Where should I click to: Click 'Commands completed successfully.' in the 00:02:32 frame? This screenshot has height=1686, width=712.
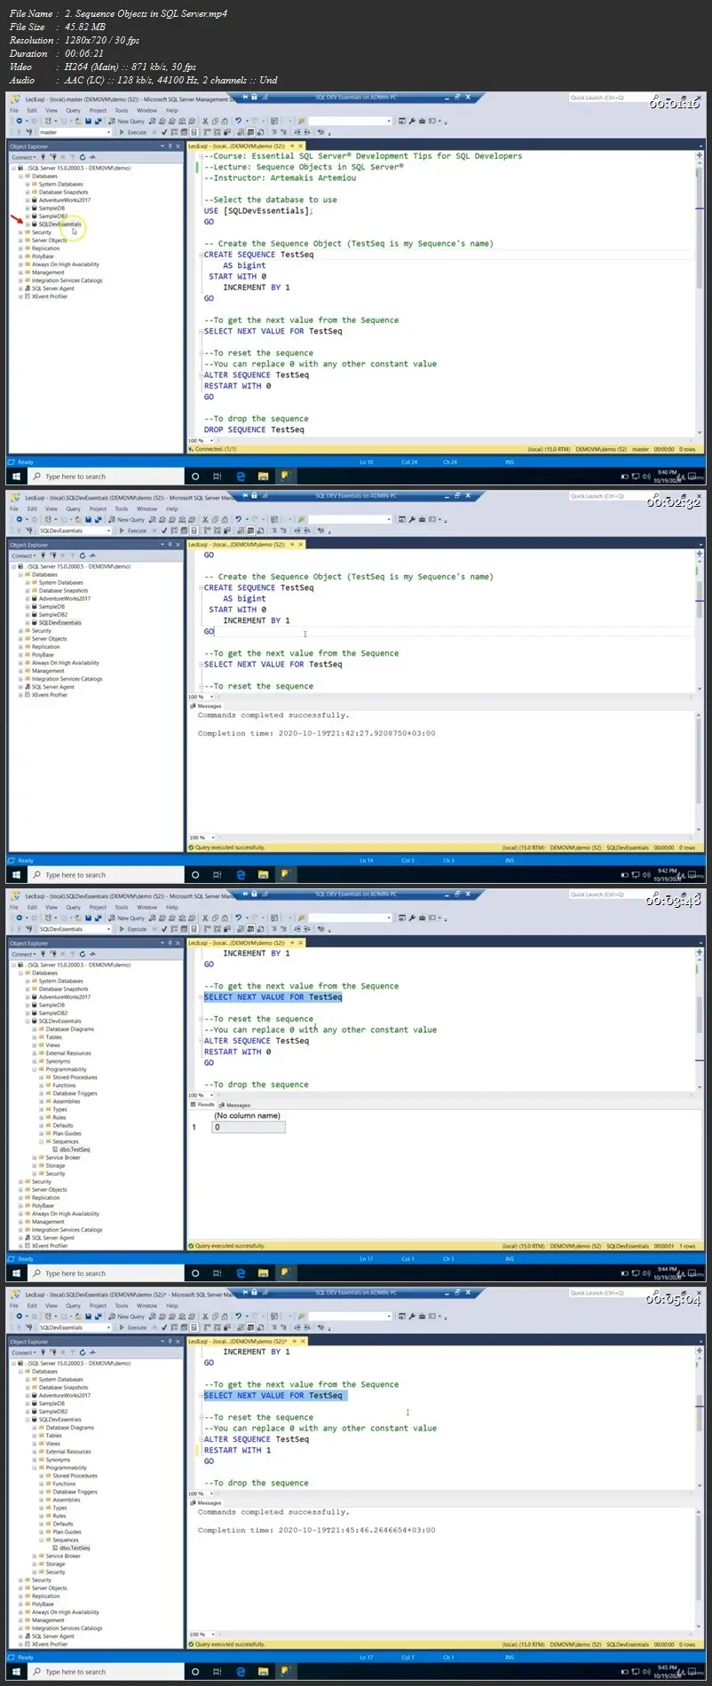click(273, 715)
